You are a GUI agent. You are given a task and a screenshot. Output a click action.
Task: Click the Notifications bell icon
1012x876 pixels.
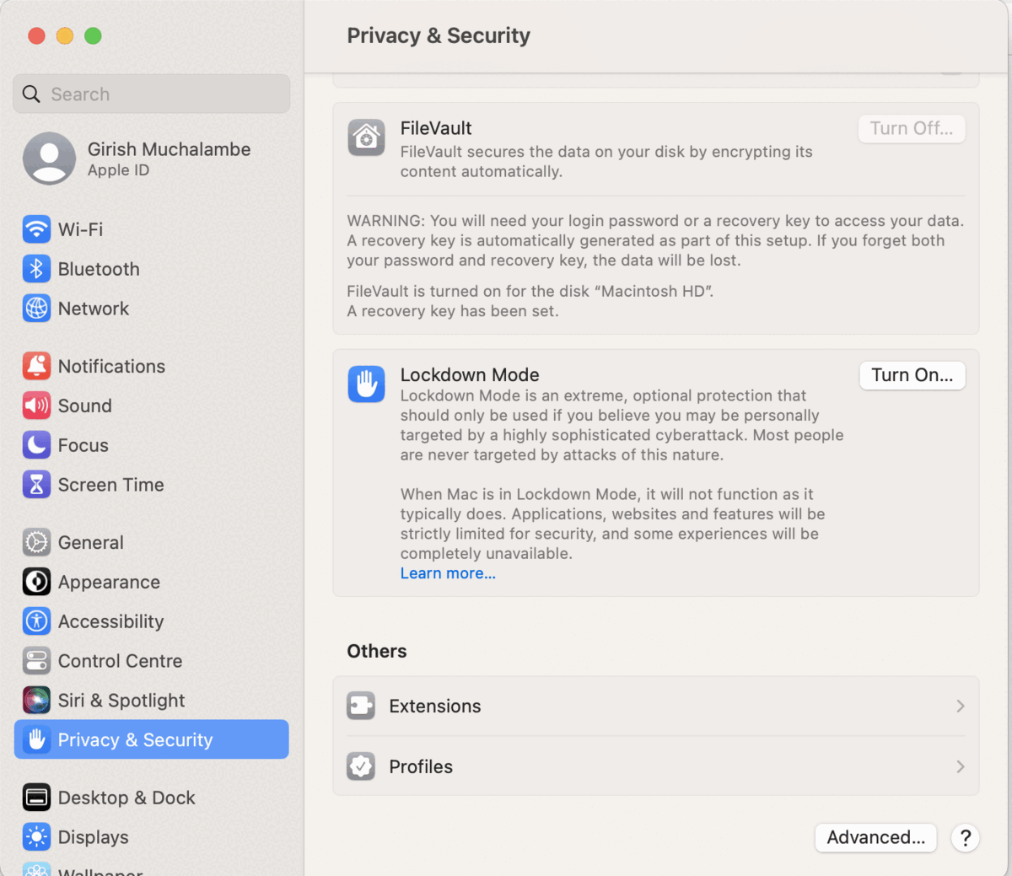coord(36,366)
